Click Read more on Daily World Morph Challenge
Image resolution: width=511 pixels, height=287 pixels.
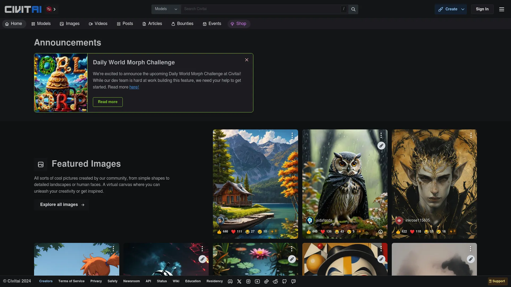pos(108,102)
